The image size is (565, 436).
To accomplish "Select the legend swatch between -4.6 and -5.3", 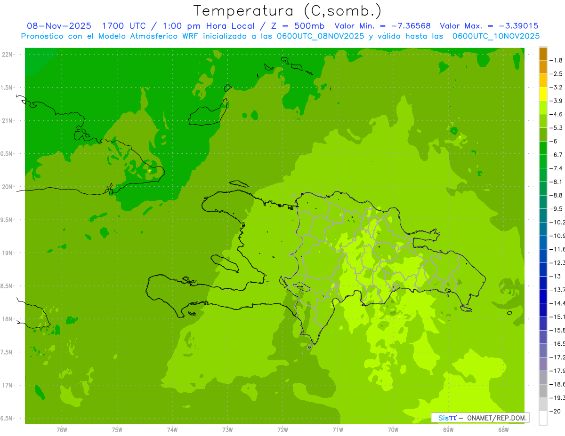I will point(543,121).
